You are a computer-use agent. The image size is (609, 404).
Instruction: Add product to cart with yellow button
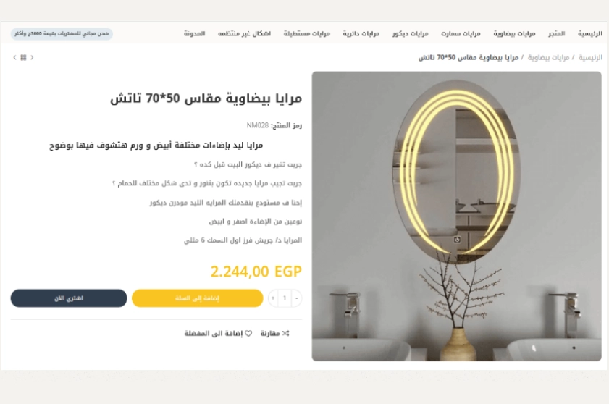point(197,298)
